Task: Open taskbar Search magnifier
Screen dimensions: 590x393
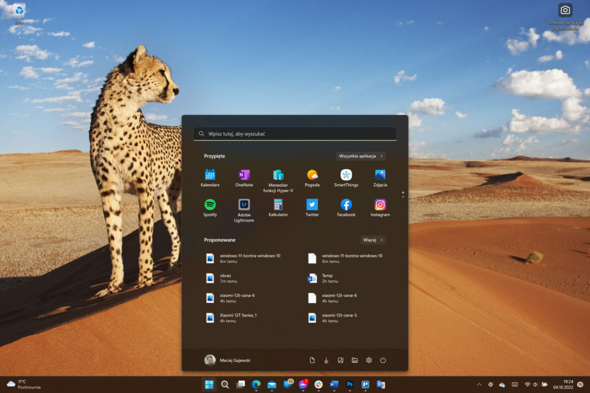Action: 225,384
